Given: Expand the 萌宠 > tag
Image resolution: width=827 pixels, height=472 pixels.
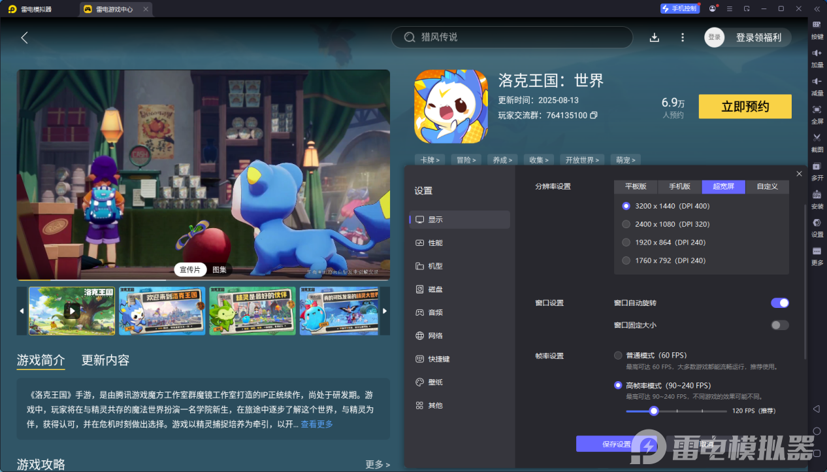Looking at the screenshot, I should tap(624, 160).
